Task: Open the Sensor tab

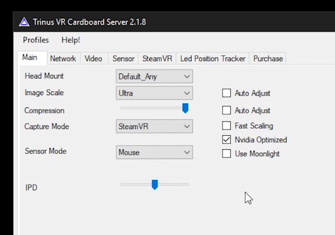Action: coord(123,58)
